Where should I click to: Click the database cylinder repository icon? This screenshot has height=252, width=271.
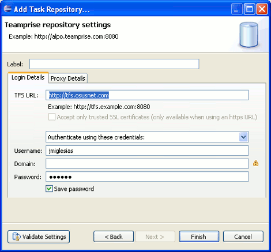[x=249, y=35]
